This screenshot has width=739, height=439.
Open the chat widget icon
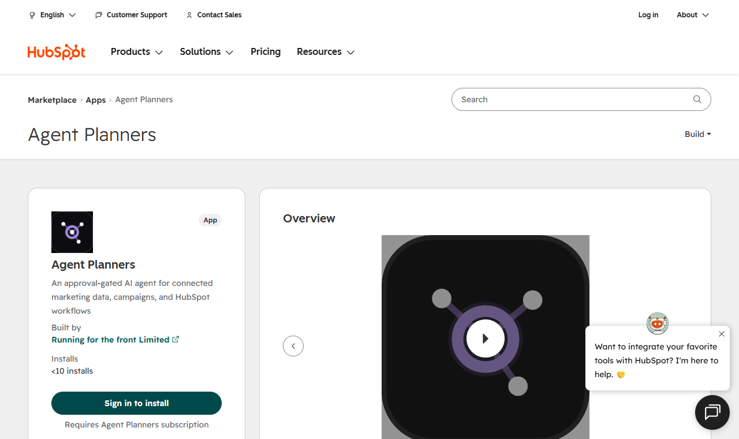click(x=712, y=412)
